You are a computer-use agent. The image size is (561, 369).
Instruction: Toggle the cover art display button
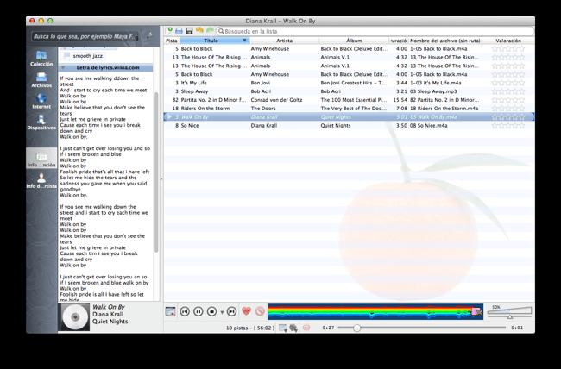(170, 311)
